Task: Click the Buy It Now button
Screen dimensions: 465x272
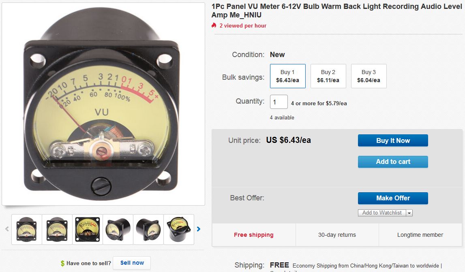Action: click(x=393, y=140)
